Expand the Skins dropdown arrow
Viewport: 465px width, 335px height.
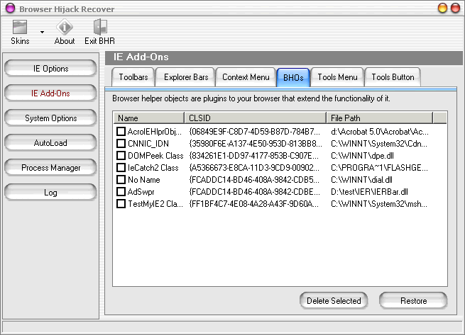pyautogui.click(x=42, y=32)
